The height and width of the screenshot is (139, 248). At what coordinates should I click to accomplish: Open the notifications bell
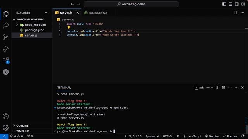pyautogui.click(x=243, y=136)
